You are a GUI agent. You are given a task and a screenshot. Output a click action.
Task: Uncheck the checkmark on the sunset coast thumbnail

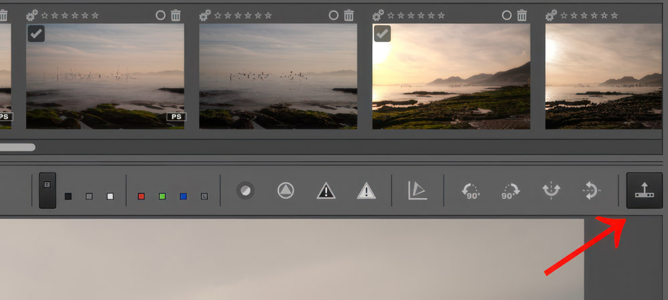(x=382, y=33)
